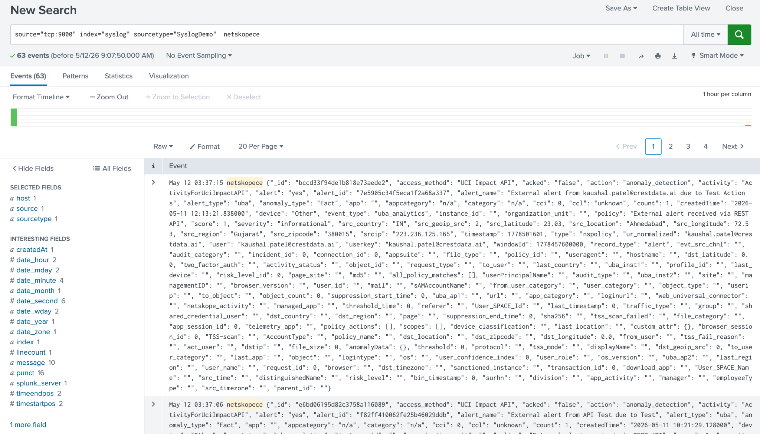This screenshot has width=760, height=434.
Task: Open the punct field
Action: 25,373
